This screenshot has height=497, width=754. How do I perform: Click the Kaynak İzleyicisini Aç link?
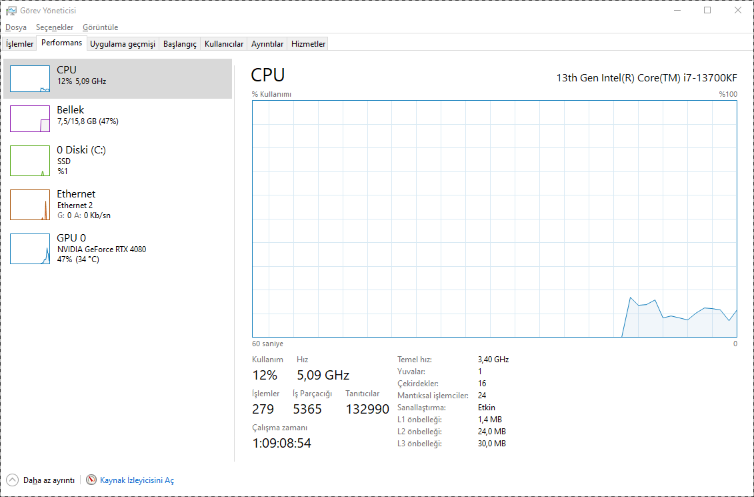(137, 480)
